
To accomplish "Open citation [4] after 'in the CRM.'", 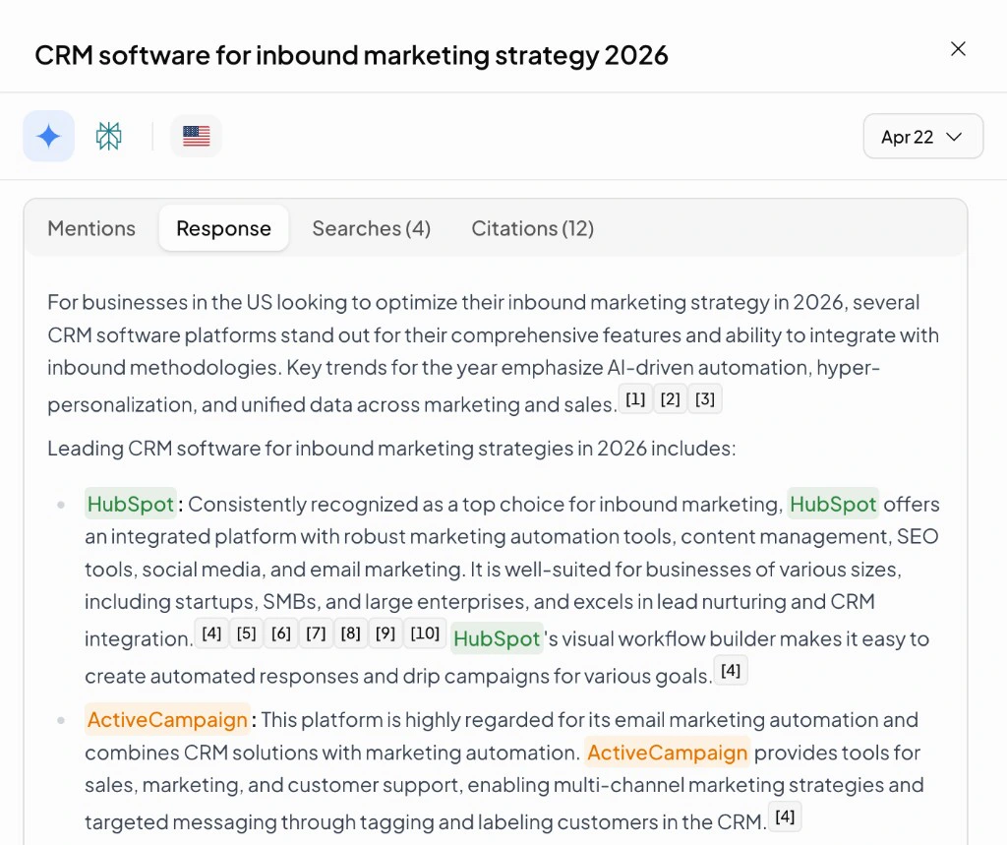I will [x=784, y=816].
